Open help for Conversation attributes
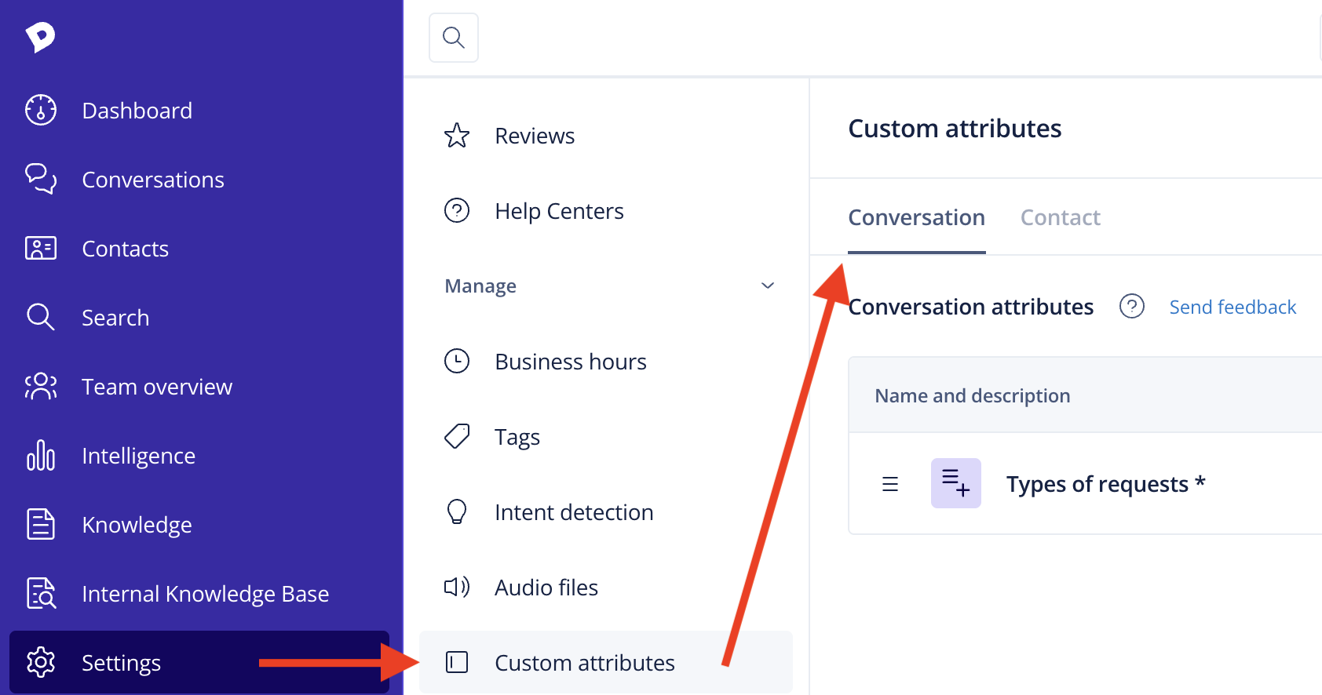The height and width of the screenshot is (695, 1322). [1132, 306]
